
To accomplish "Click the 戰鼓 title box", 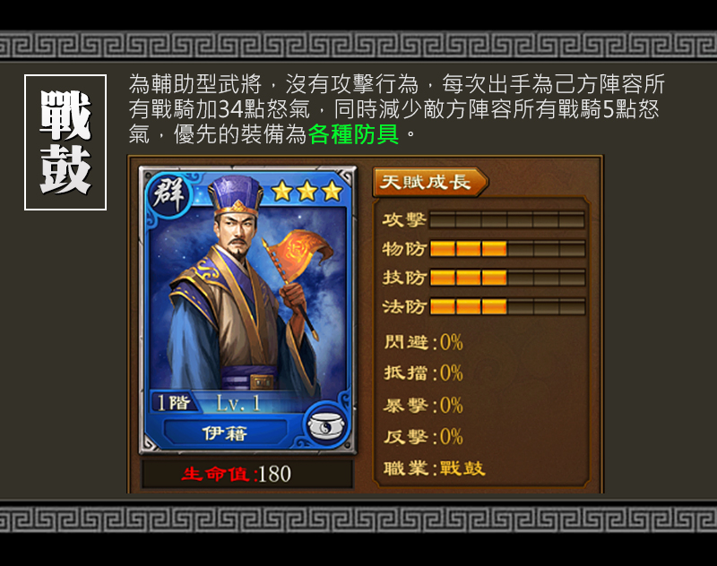I will pyautogui.click(x=65, y=142).
